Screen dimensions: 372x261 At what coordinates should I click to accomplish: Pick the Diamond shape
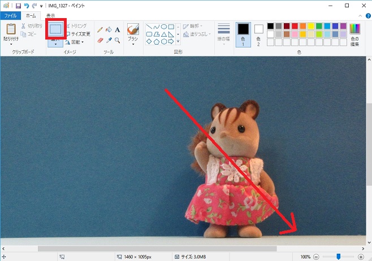[149, 42]
